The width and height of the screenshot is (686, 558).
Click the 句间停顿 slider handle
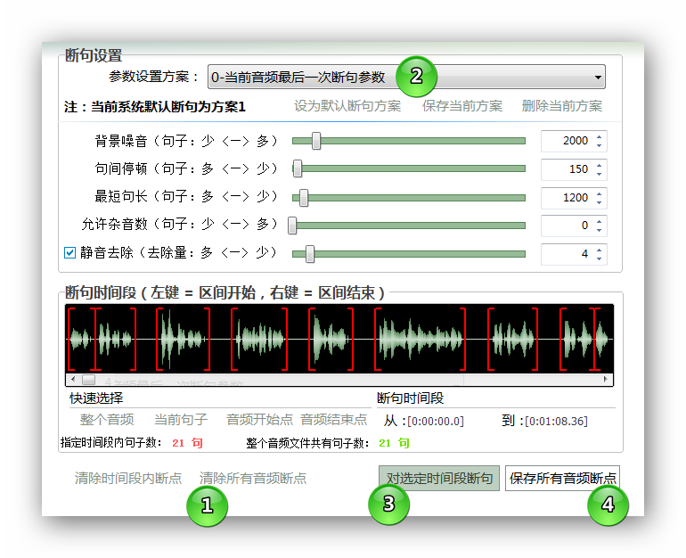[297, 169]
